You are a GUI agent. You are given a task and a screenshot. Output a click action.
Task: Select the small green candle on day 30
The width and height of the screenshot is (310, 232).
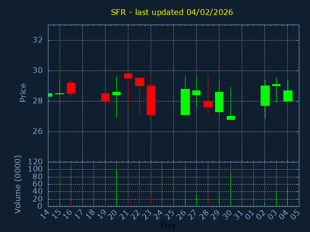point(231,117)
